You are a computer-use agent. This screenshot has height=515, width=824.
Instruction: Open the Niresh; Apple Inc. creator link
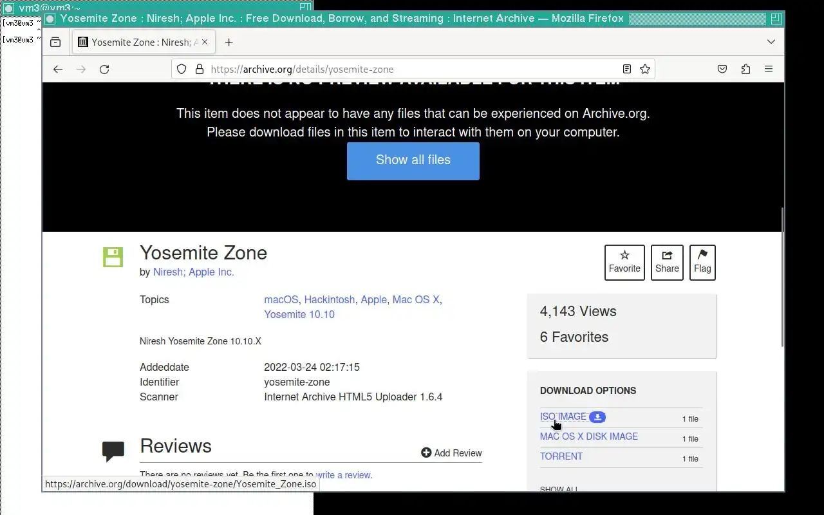point(193,272)
